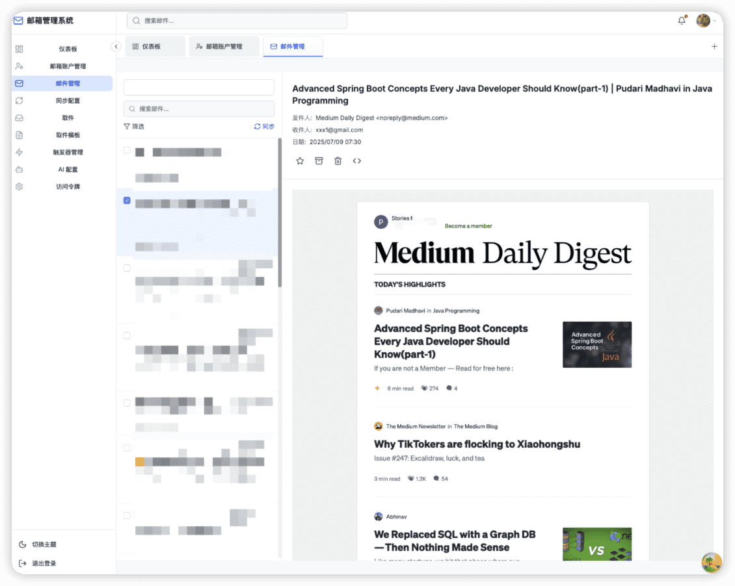Open 仪表板 in the sidebar
Viewport: 735px width, 586px height.
pyautogui.click(x=62, y=49)
